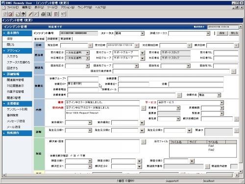Click into the 概要 text field
The width and height of the screenshot is (245, 184).
pyautogui.click(x=102, y=102)
